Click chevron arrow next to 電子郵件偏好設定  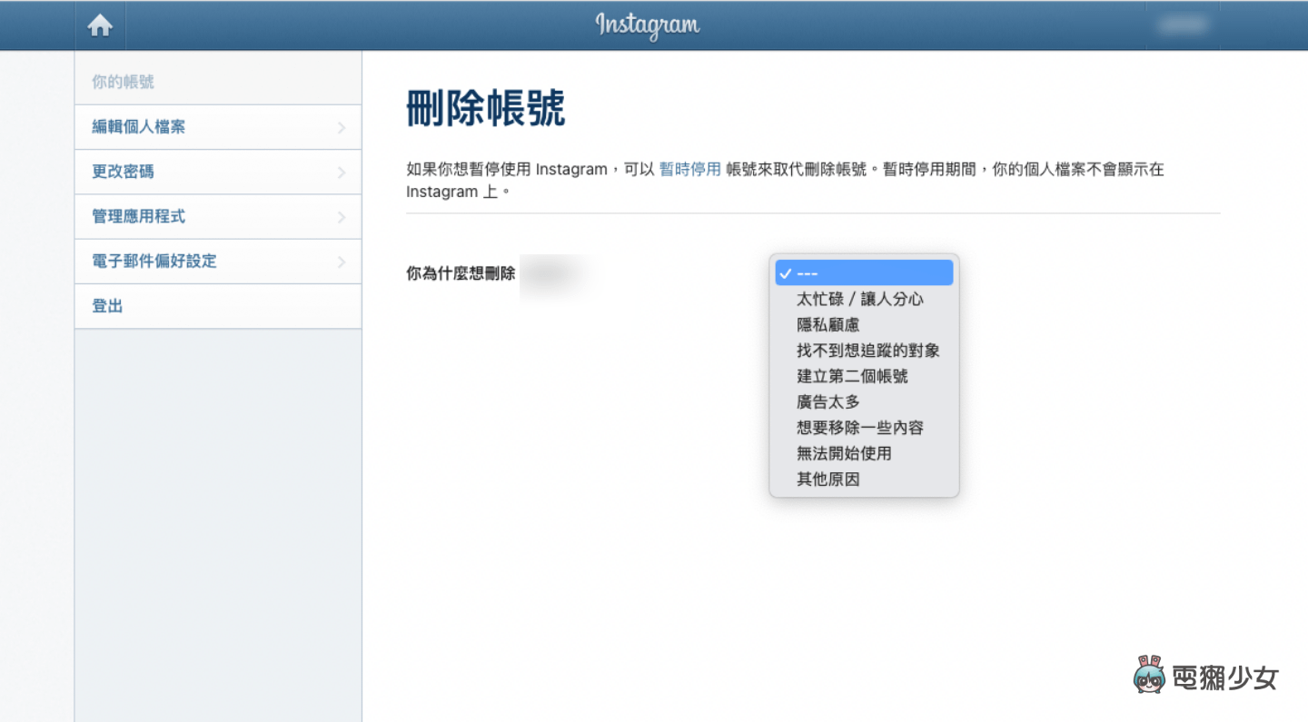coord(342,262)
